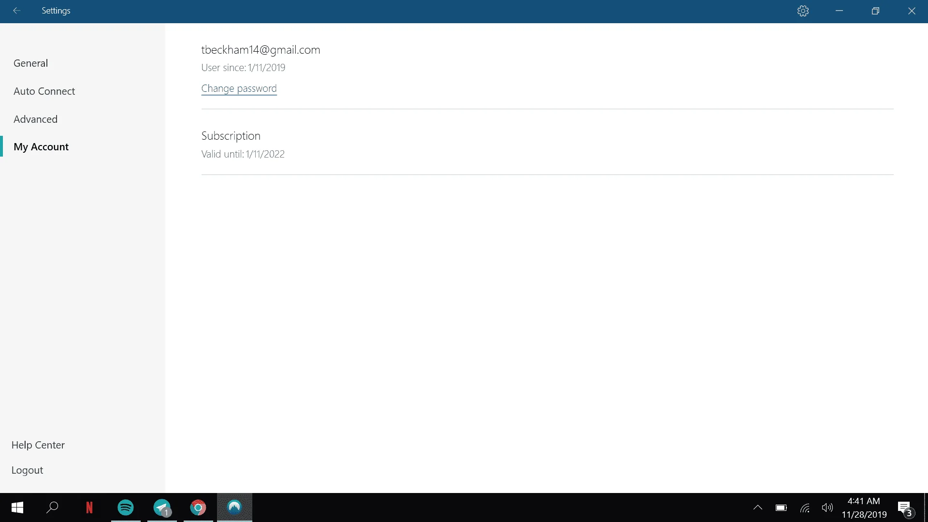Screen dimensions: 928x522
Task: Click the 'User since: 1/11/2019' text
Action: [243, 68]
